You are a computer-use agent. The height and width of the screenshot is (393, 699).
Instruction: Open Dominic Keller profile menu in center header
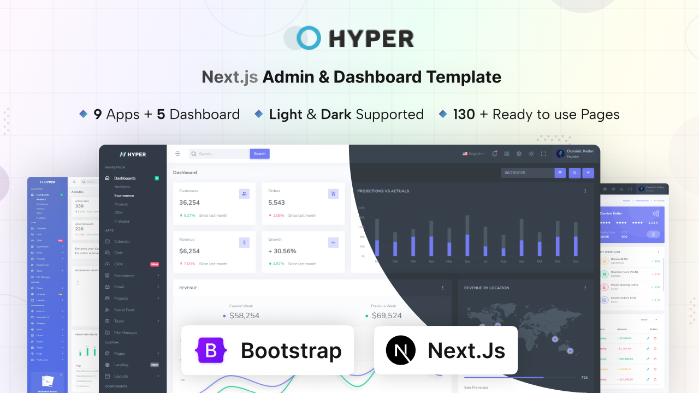tap(575, 154)
